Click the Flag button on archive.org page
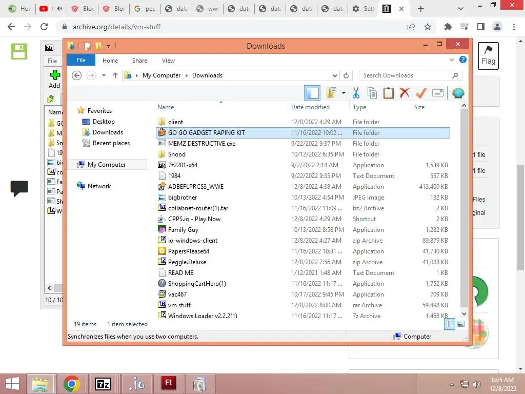 click(488, 55)
